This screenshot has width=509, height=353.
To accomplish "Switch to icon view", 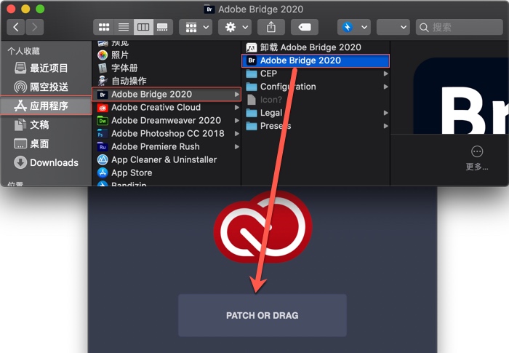I will point(103,27).
